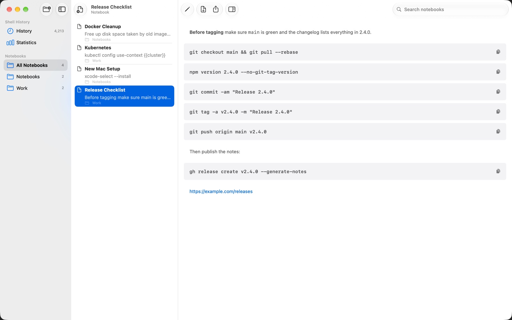Copy the git checkout main command

(498, 52)
